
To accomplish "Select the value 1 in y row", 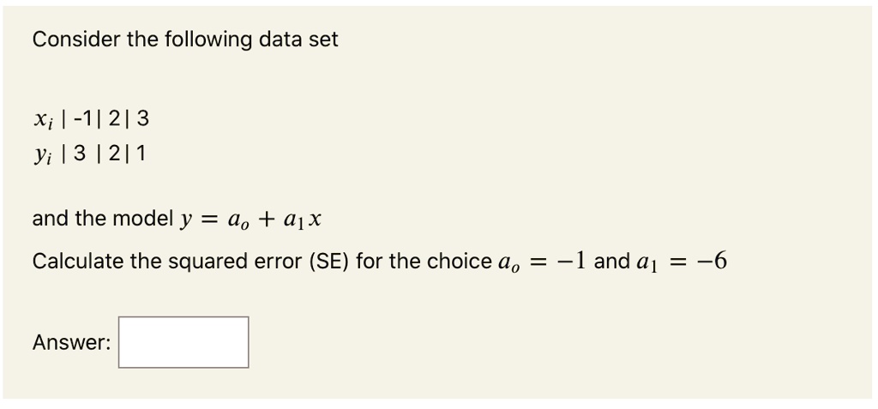I will 141,153.
